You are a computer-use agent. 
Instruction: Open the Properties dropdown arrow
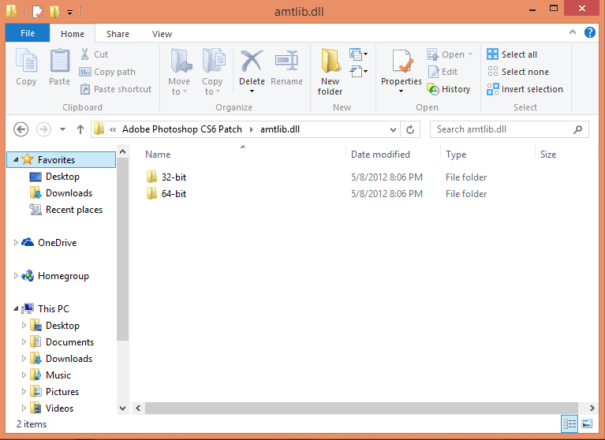[401, 91]
